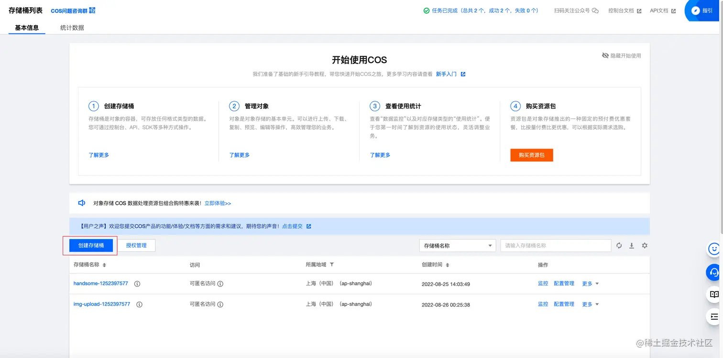
Task: Filter the 所属地域 column
Action: point(332,264)
